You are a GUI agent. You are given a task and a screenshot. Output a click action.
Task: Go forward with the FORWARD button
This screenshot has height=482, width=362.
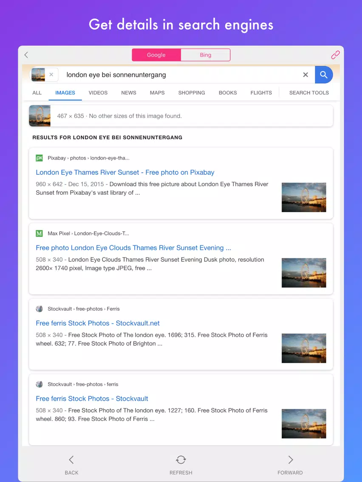290,465
